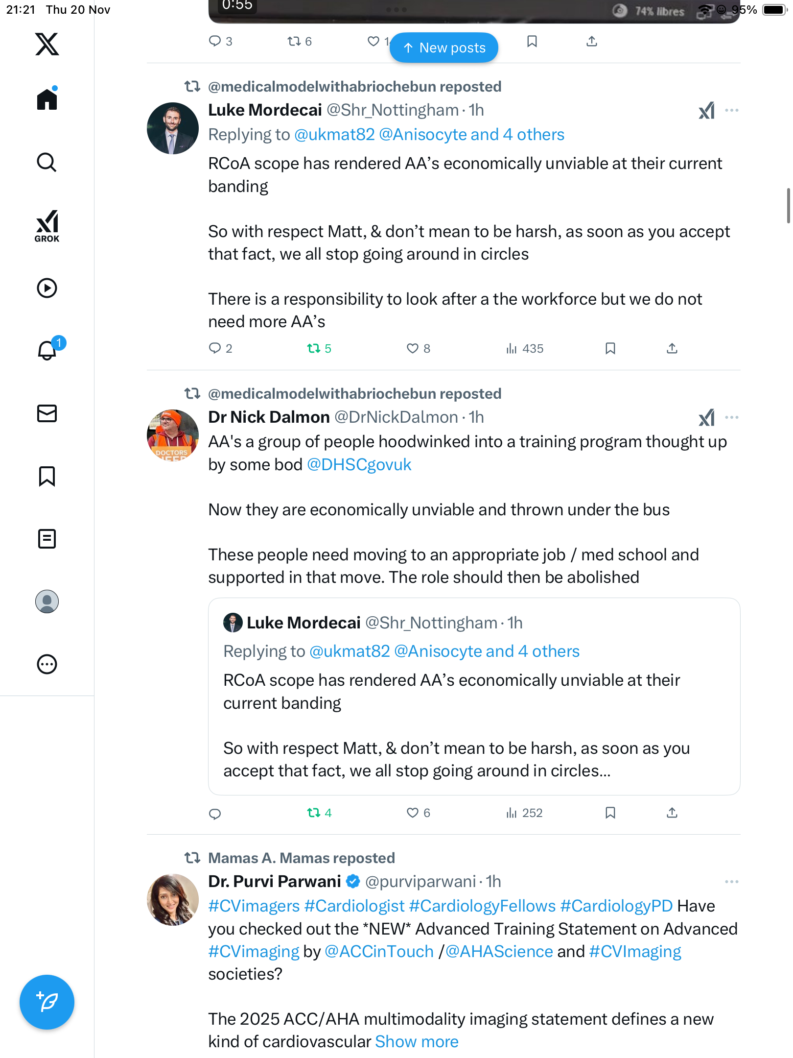Tap the New posts button
The width and height of the screenshot is (793, 1058).
[x=444, y=48]
